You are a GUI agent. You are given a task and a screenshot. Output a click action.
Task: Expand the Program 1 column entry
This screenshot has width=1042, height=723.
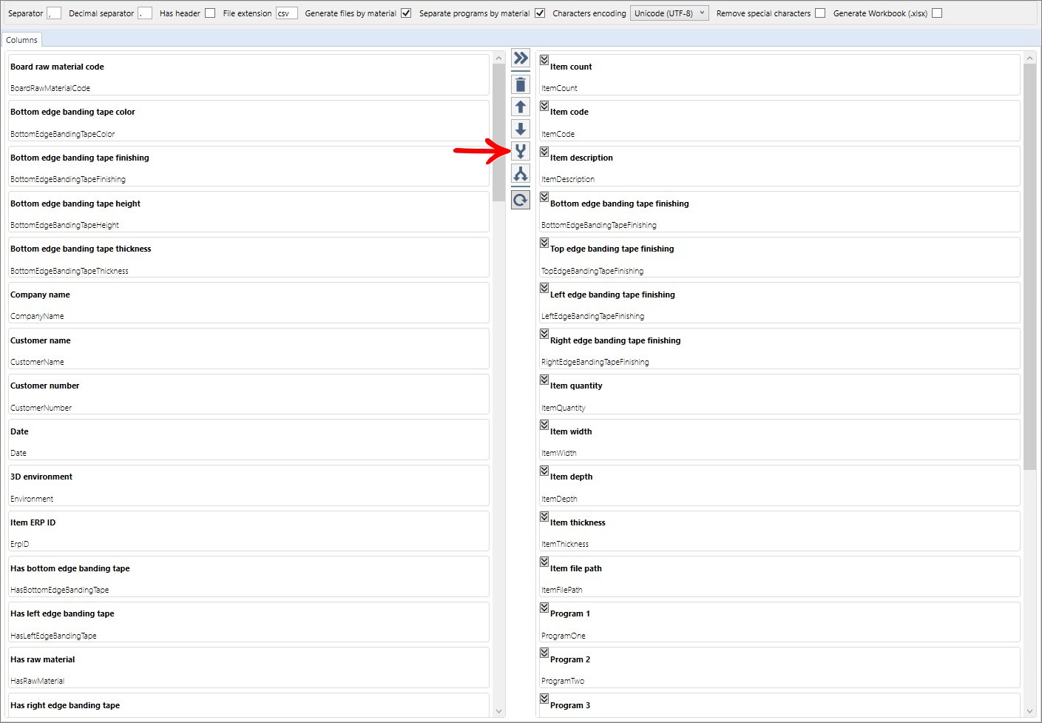[x=544, y=608]
